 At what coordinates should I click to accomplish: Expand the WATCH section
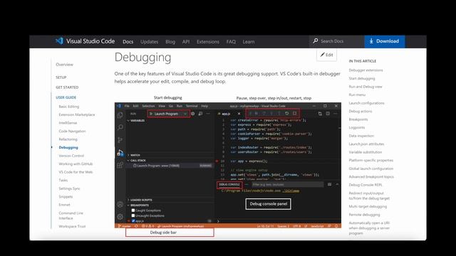[x=134, y=155]
